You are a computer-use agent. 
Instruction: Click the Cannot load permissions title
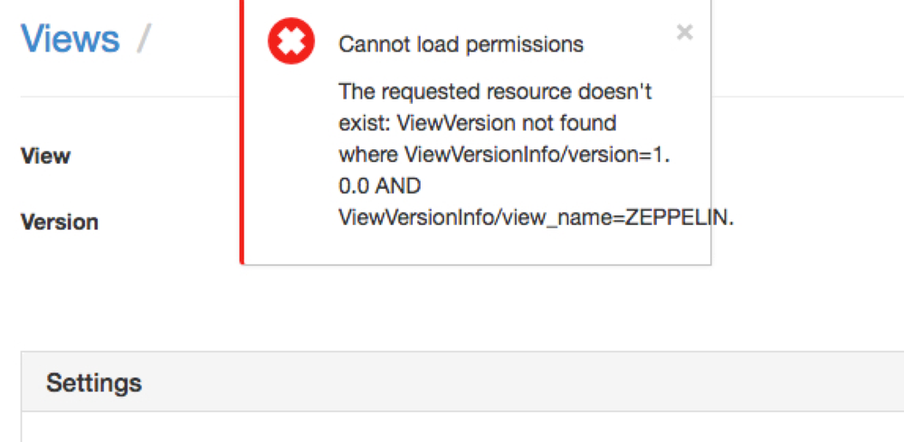461,43
